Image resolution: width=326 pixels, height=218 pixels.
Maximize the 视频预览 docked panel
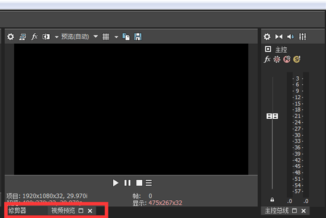(81, 211)
